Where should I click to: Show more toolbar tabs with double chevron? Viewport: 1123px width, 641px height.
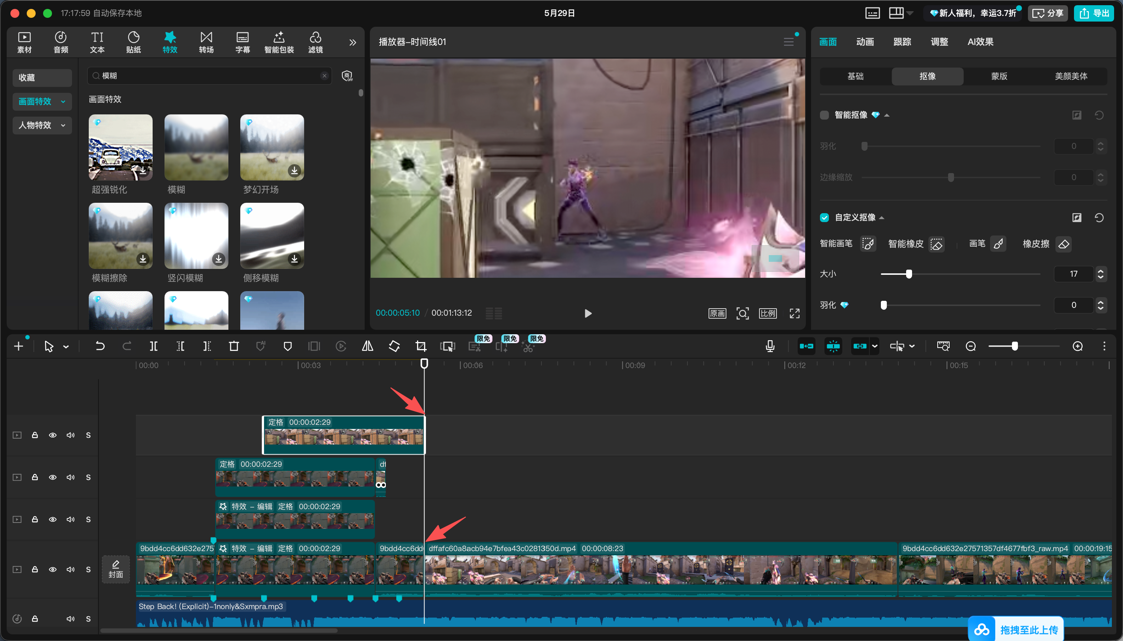click(x=353, y=42)
